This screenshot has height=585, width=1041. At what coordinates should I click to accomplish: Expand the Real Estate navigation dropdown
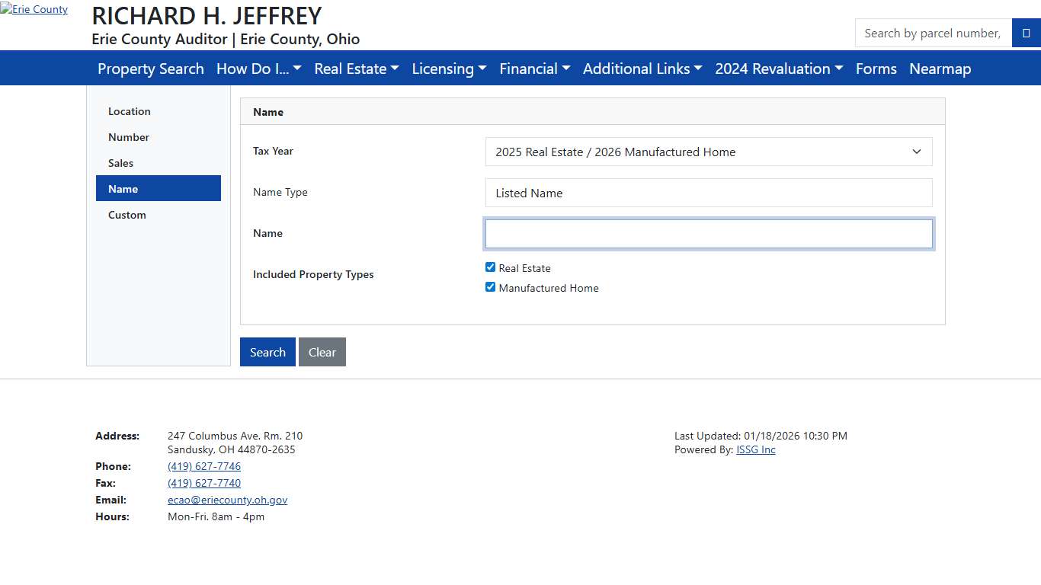coord(356,69)
